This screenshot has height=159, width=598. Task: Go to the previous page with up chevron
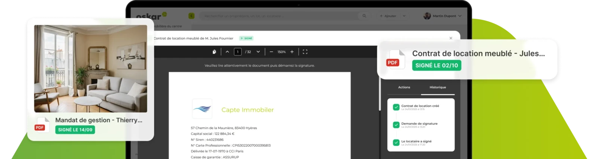click(227, 52)
